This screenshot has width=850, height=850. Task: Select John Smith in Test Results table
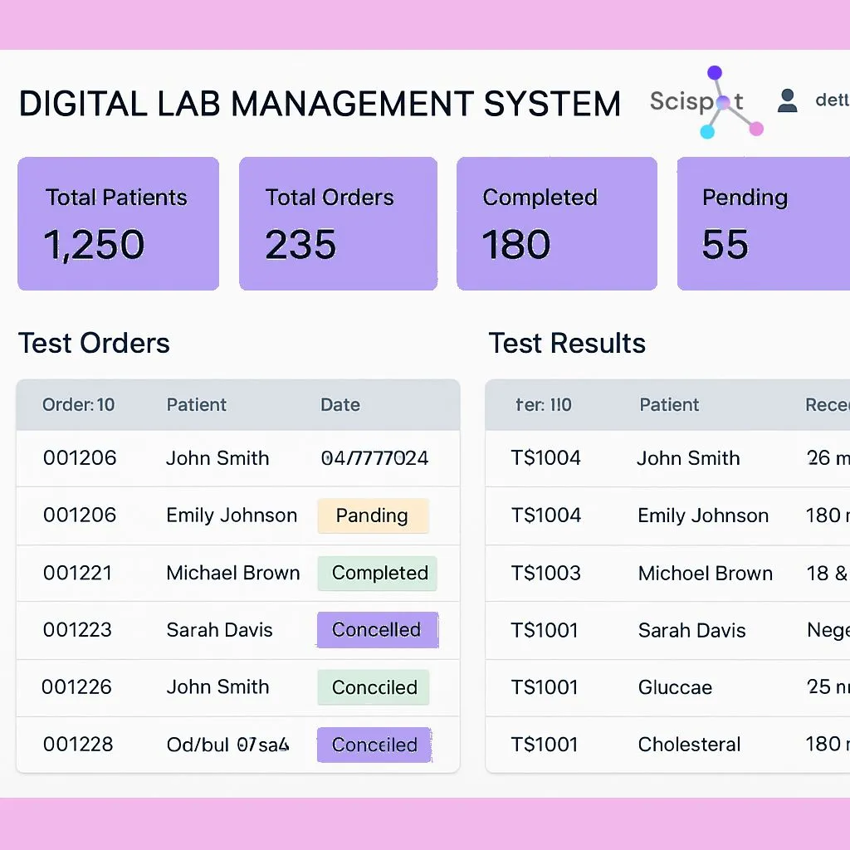[x=688, y=458]
